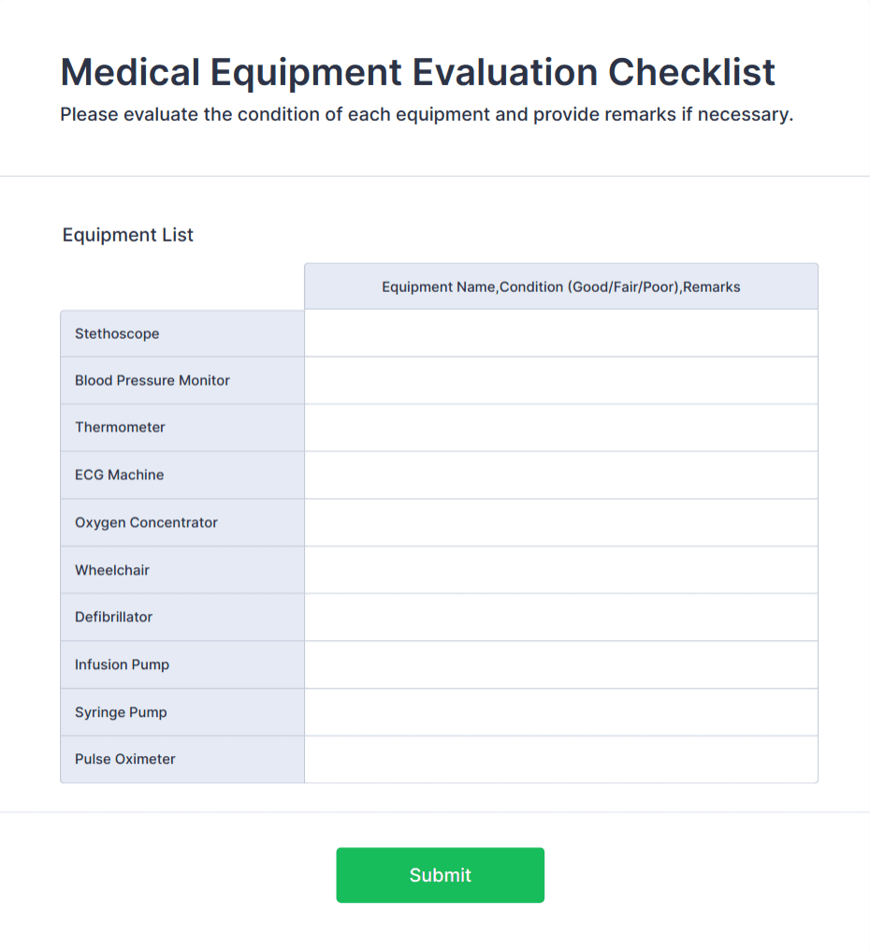Click the ECG Machine row label
Viewport: 870px width, 949px height.
(x=118, y=474)
